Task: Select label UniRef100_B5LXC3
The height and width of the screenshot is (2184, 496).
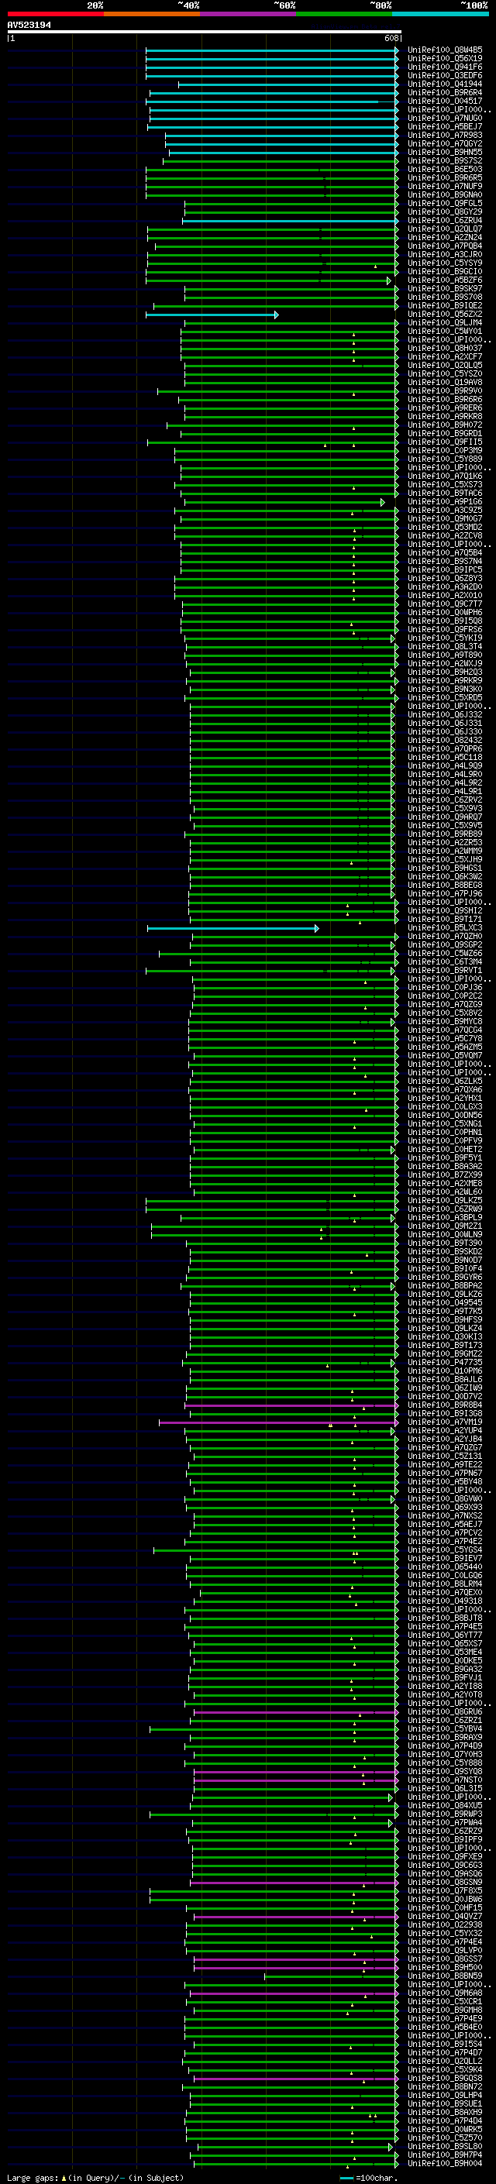Action: [445, 927]
